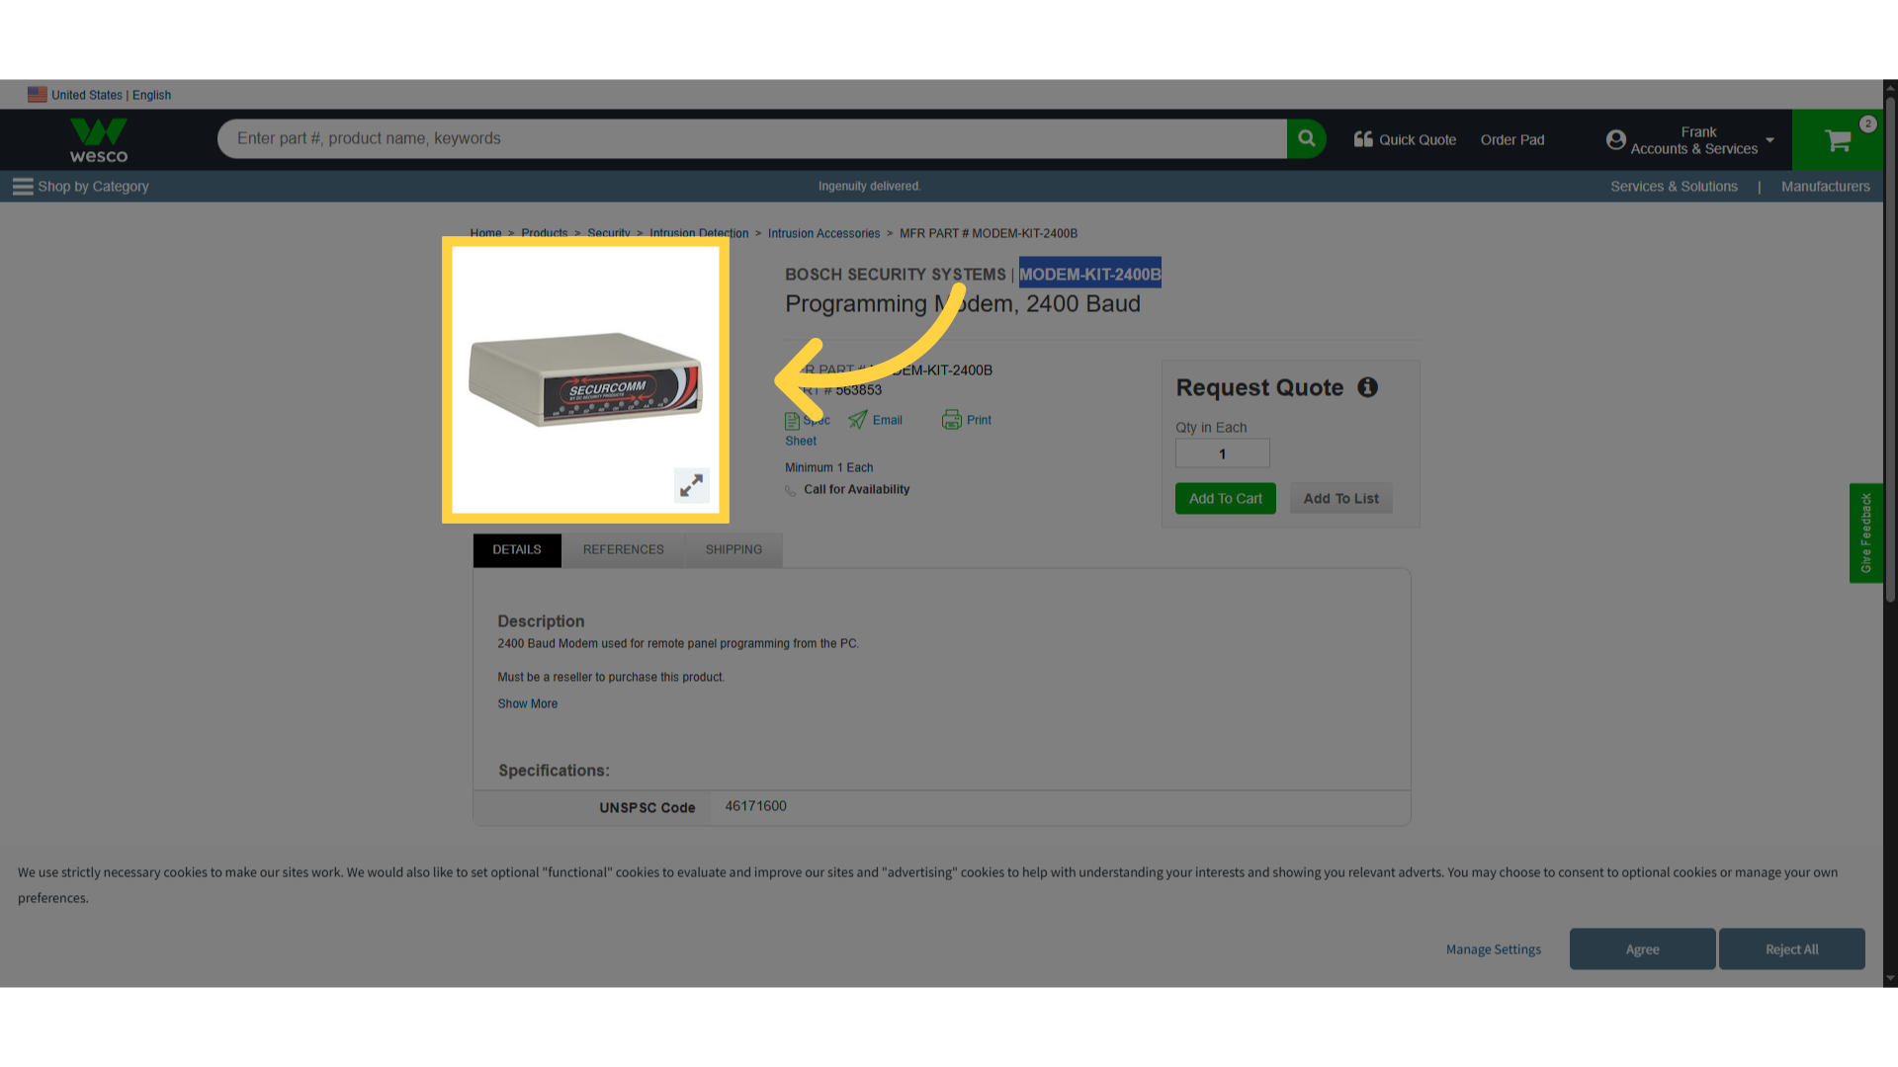The height and width of the screenshot is (1067, 1898).
Task: Switch to the DETAILS tab
Action: coord(517,550)
